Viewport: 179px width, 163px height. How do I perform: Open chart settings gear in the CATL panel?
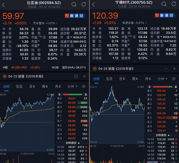[174, 79]
